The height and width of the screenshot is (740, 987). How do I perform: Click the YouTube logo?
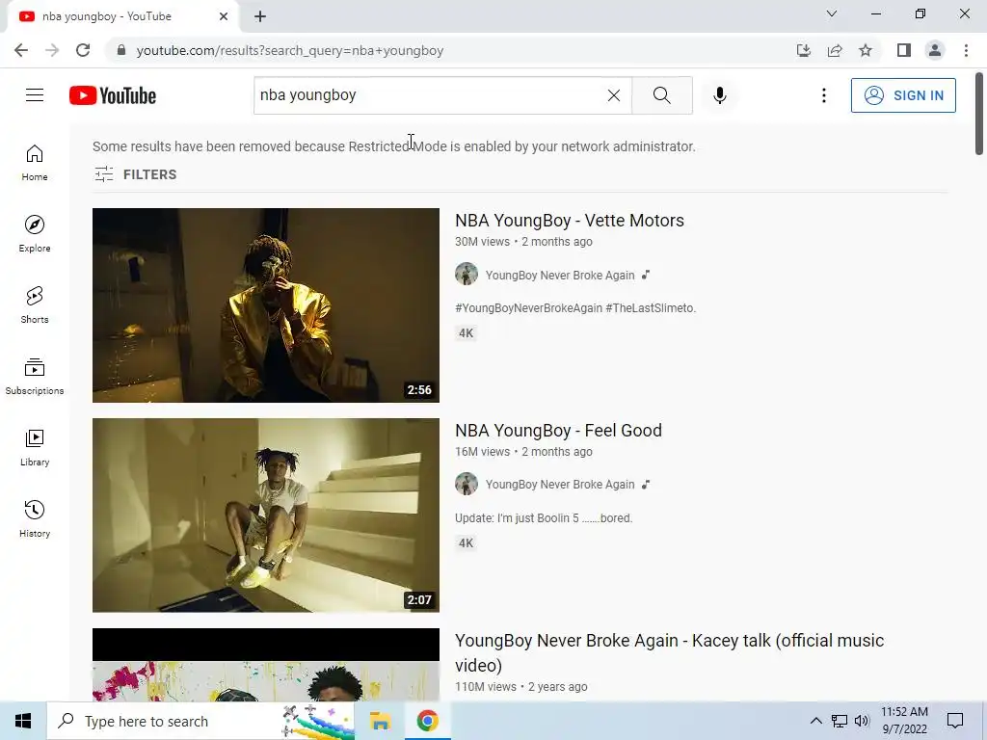[x=113, y=95]
